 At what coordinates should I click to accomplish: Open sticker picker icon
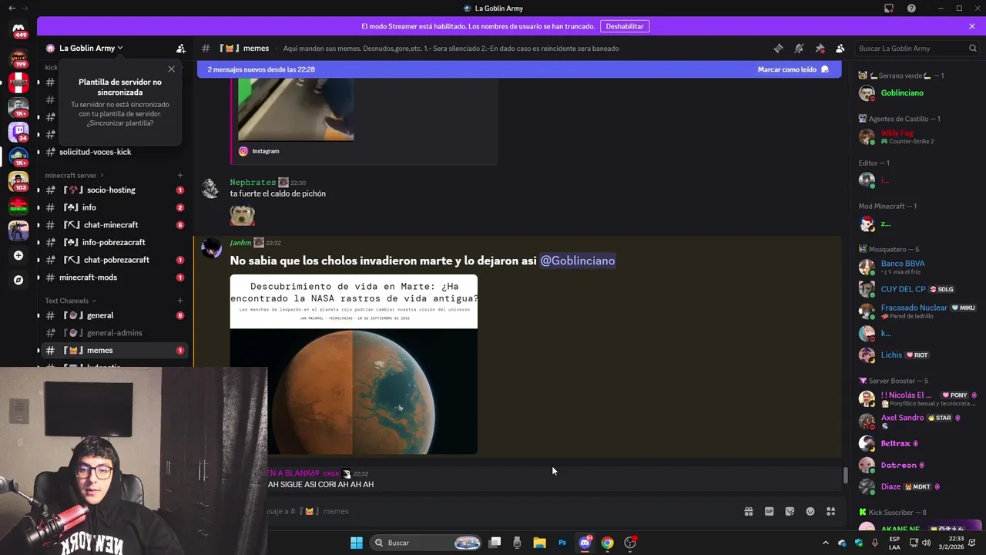[790, 511]
